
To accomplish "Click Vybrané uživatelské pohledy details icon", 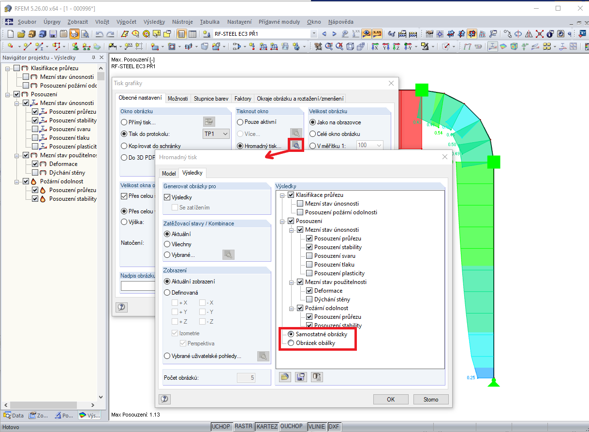I will (263, 356).
